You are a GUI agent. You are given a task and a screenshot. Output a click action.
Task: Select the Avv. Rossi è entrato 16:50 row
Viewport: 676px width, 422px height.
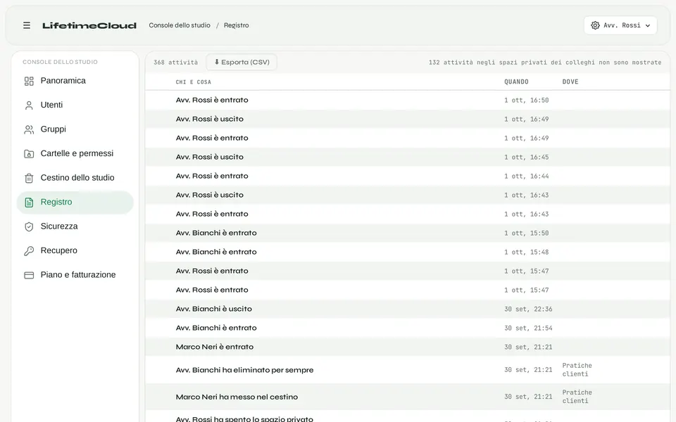pyautogui.click(x=408, y=100)
